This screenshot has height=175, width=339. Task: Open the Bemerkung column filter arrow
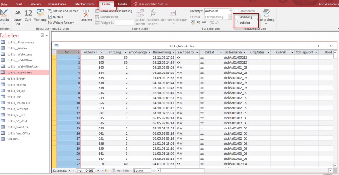pos(173,52)
